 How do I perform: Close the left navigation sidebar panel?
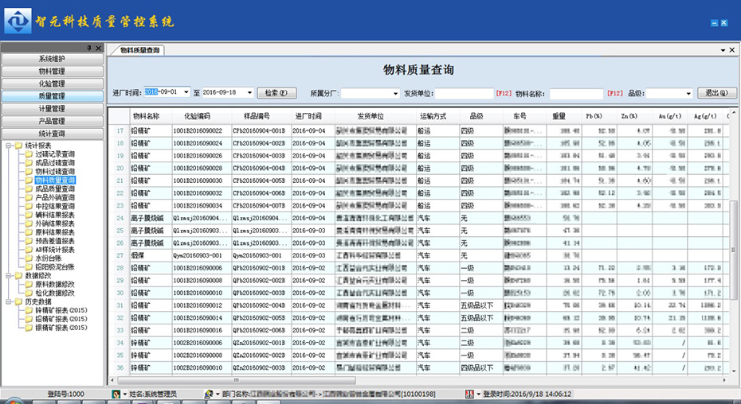pos(98,49)
